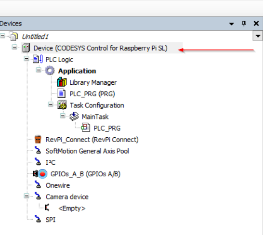Collapse the MainTask node

pyautogui.click(x=63, y=116)
